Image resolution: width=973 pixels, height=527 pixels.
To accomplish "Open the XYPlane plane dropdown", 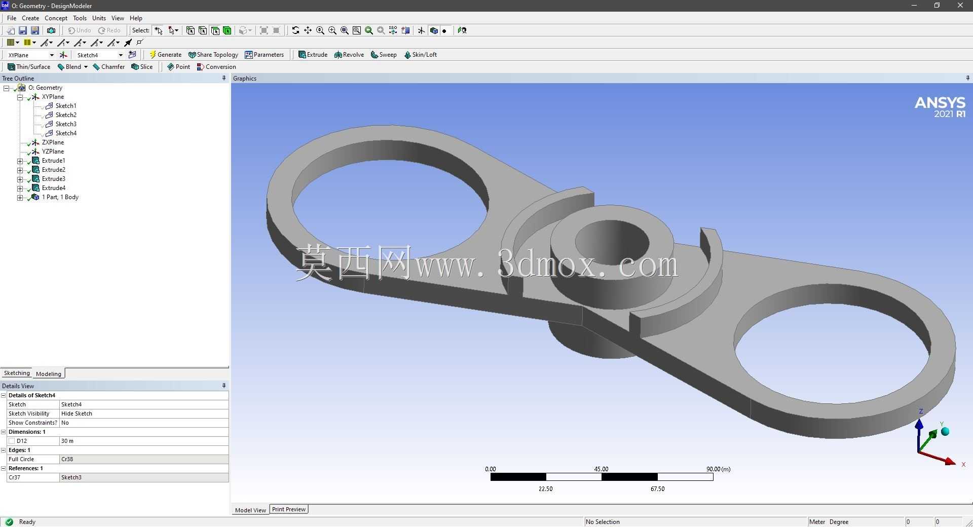I will point(51,55).
